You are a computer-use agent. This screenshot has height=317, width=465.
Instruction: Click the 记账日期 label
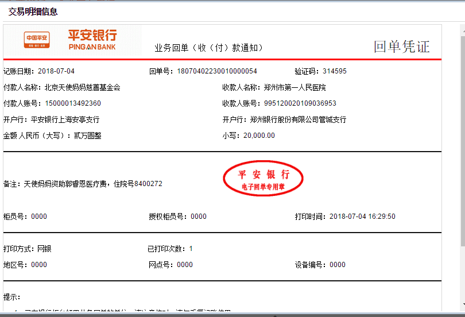tap(19, 71)
